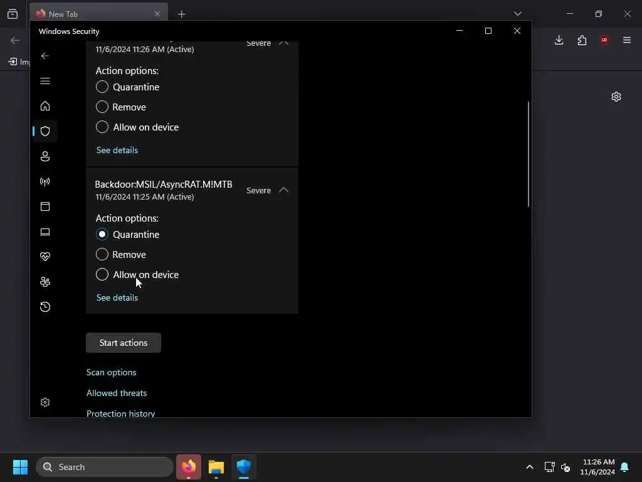Open the notification bell

624,467
